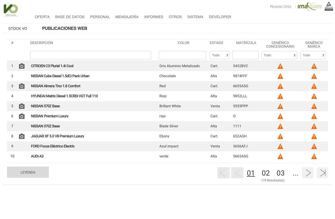Select matrícula 3656AFJ cell
The width and height of the screenshot is (335, 219).
(240, 146)
